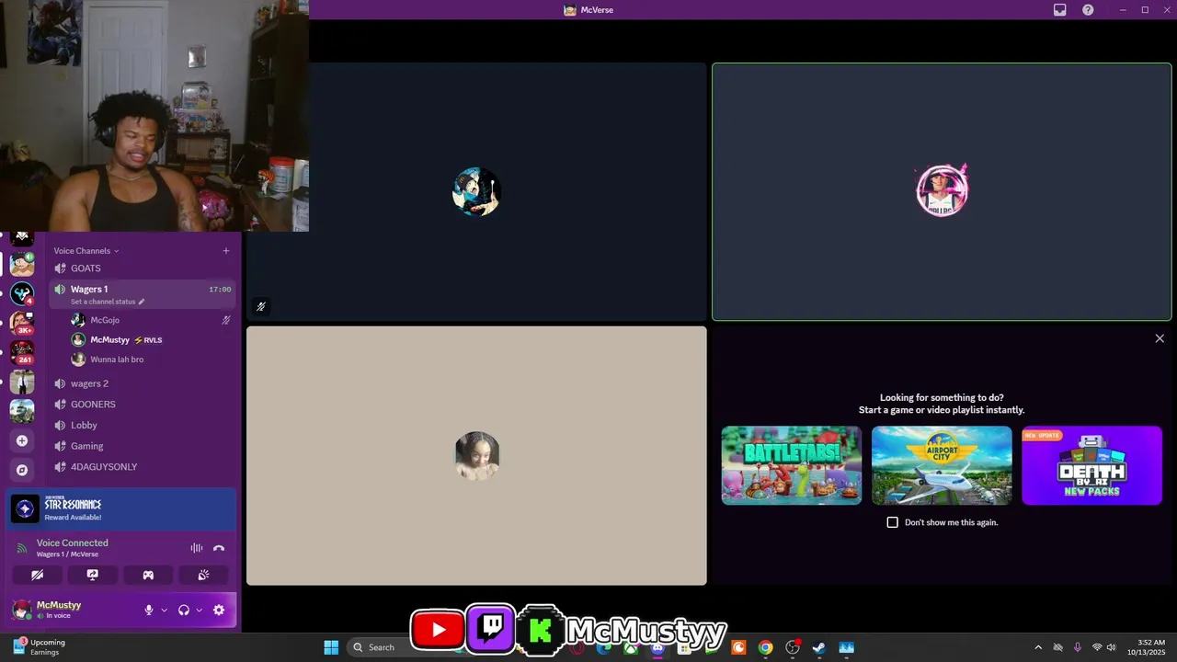Toggle noise suppression waveform icon
The height and width of the screenshot is (662, 1177).
[x=196, y=548]
